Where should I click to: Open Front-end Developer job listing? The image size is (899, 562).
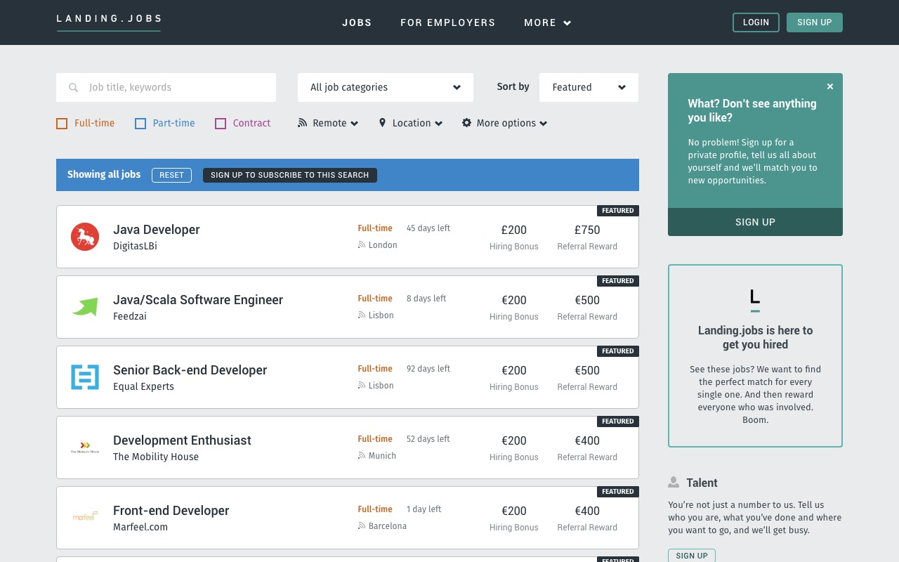tap(171, 511)
